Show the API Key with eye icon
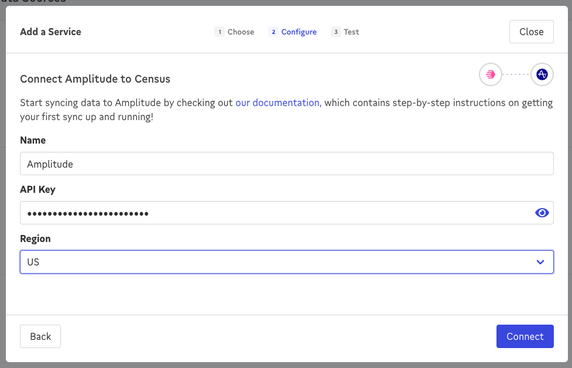 (542, 213)
